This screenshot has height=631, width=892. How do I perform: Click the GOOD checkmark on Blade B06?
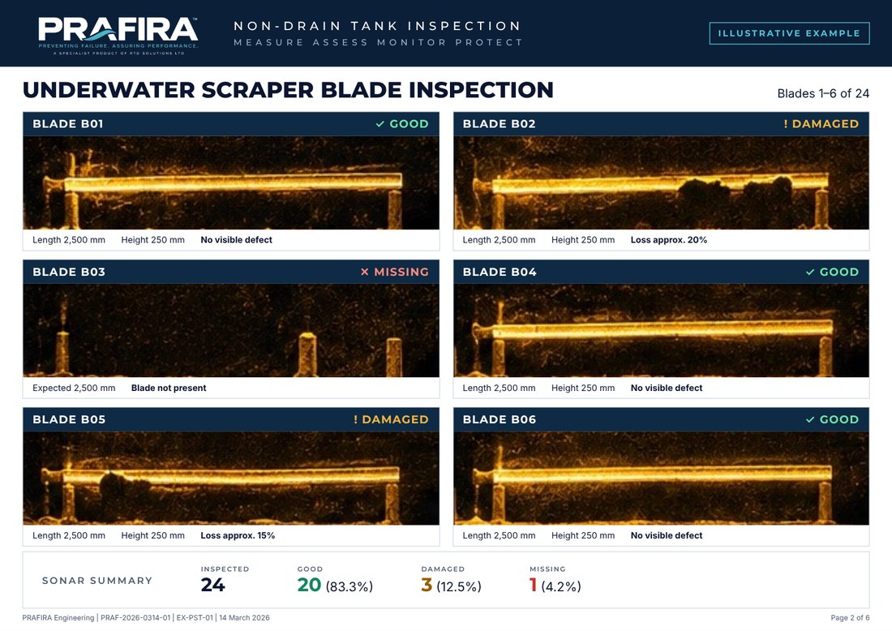tap(810, 419)
